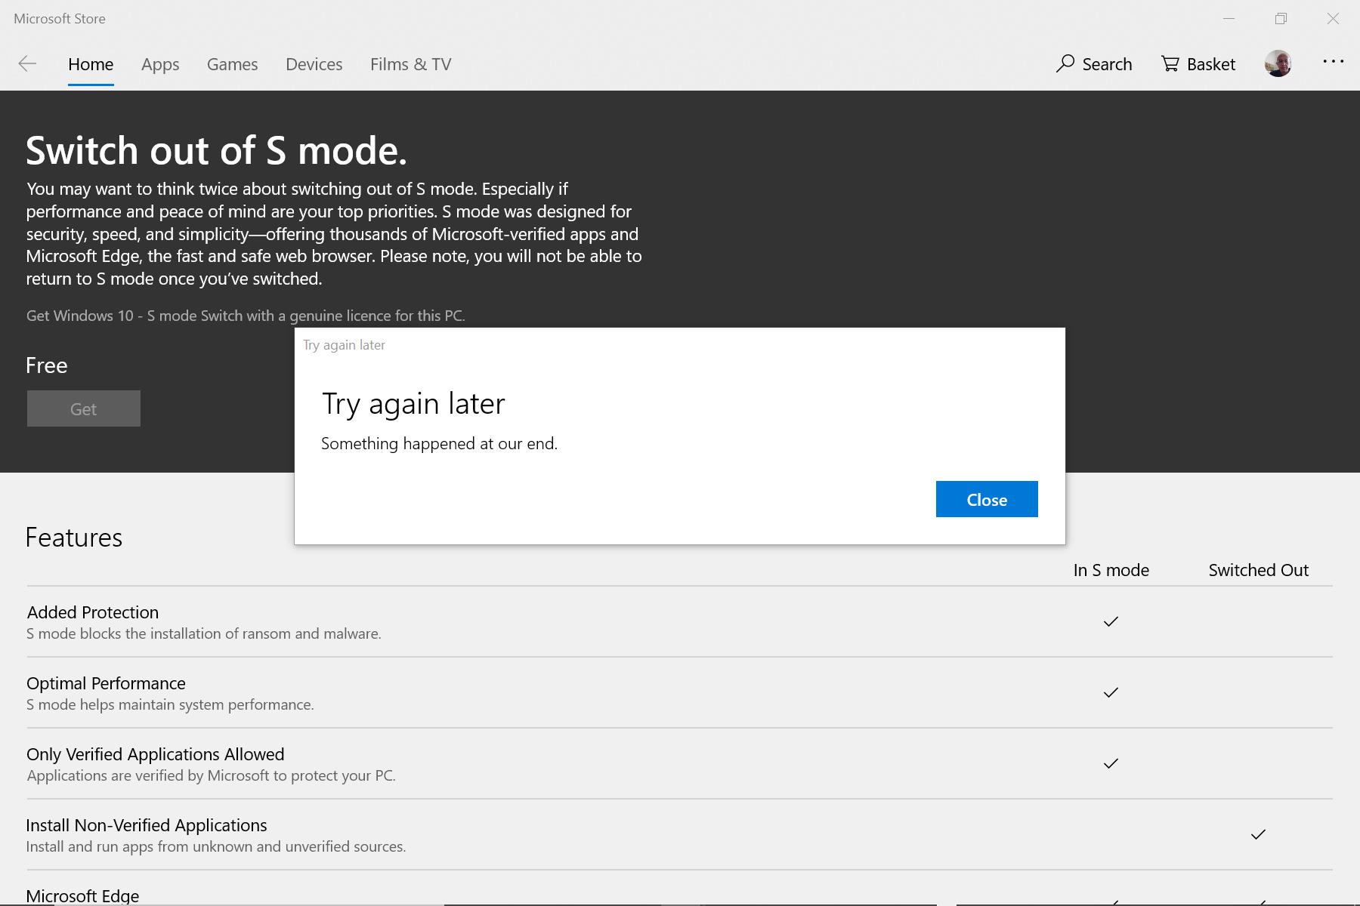This screenshot has width=1360, height=906.
Task: Switch to the Devices tab
Action: pyautogui.click(x=314, y=65)
